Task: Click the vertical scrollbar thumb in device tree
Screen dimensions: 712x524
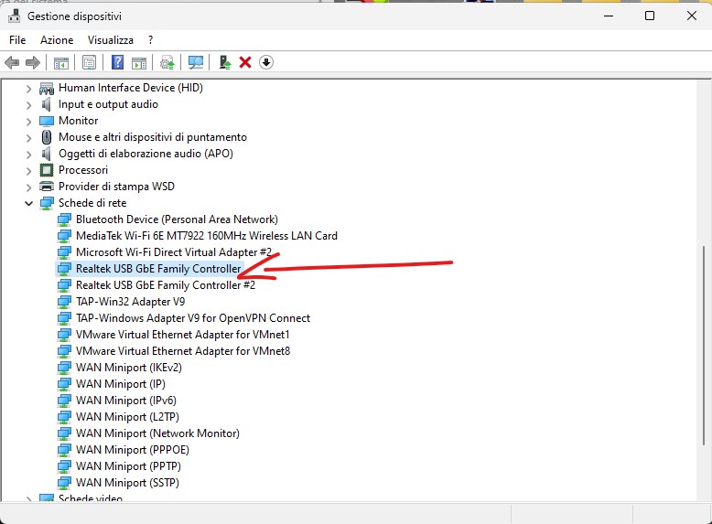Action: pyautogui.click(x=704, y=346)
